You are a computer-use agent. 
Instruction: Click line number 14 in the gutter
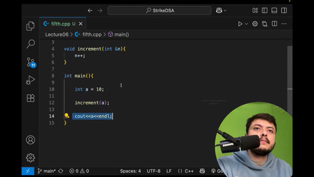click(x=52, y=116)
